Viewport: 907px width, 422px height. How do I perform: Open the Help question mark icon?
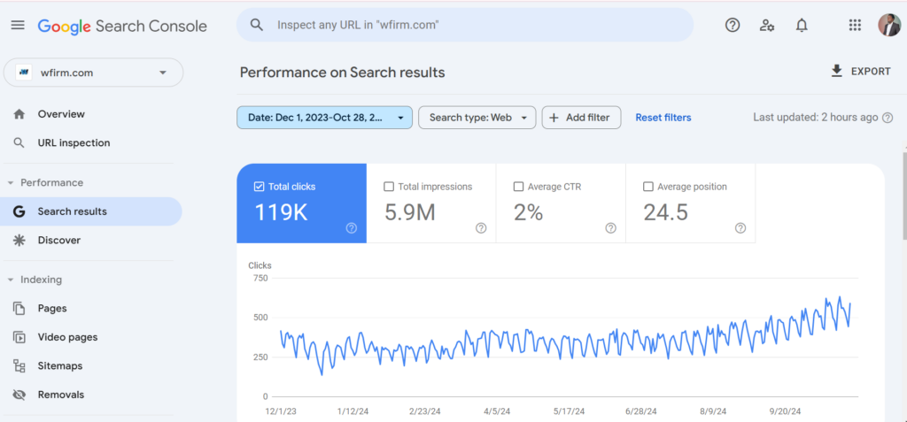(733, 26)
